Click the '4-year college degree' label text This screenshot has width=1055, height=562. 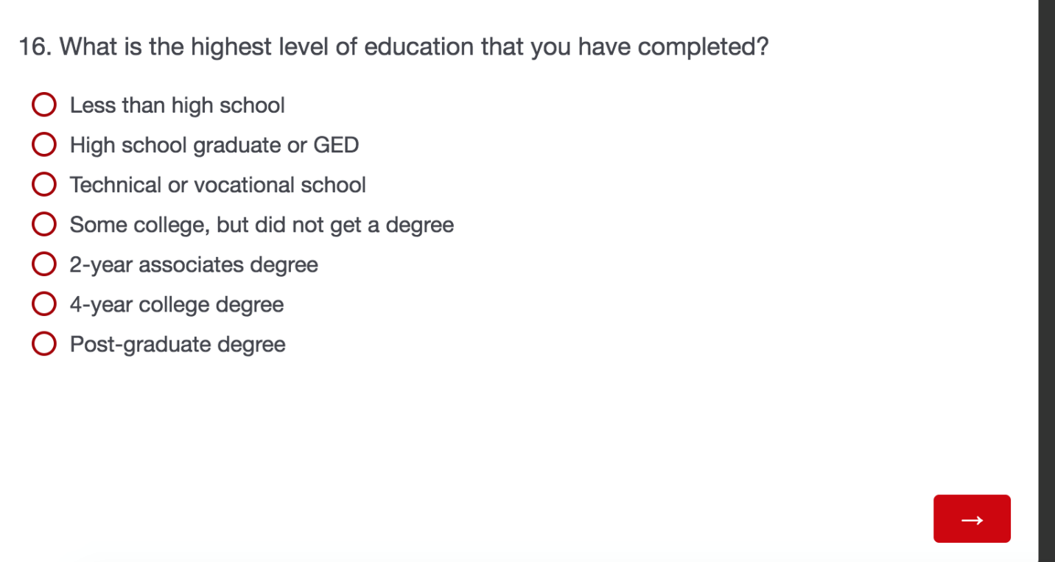click(177, 304)
